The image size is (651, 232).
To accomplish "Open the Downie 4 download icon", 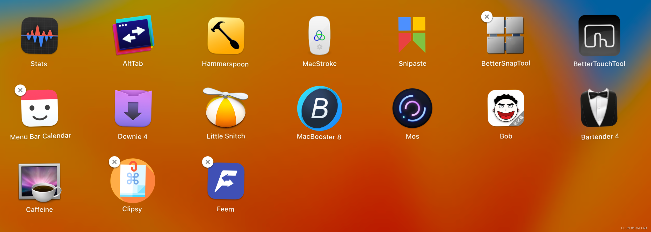I will click(x=133, y=108).
